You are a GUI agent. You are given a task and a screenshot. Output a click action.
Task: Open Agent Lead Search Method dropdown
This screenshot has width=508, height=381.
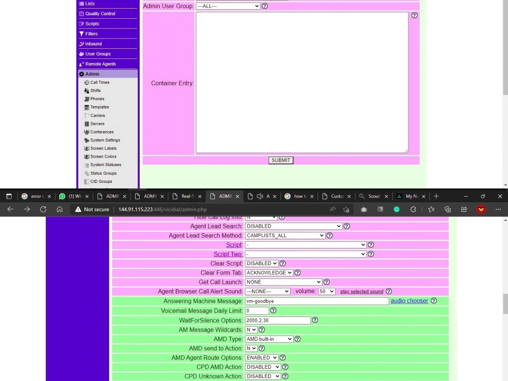click(285, 236)
